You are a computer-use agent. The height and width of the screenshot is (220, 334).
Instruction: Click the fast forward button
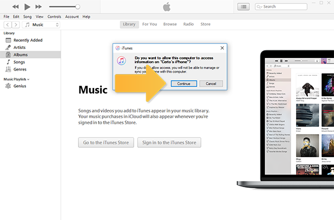[38, 7]
